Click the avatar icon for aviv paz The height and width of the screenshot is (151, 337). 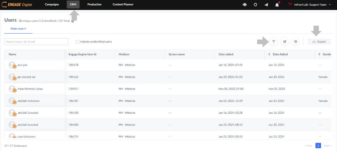point(12,65)
